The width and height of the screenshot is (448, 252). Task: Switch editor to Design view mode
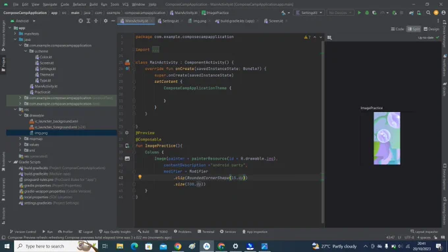tap(431, 29)
